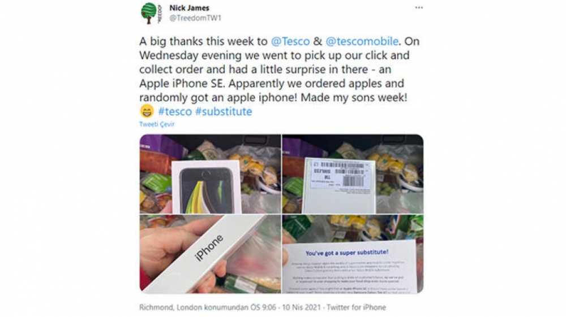Viewport: 566px width, 317px height.
Task: Open the #substitute hashtag
Action: click(224, 112)
